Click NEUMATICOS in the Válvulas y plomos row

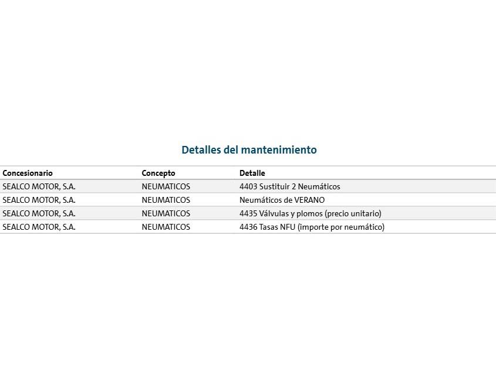point(166,214)
